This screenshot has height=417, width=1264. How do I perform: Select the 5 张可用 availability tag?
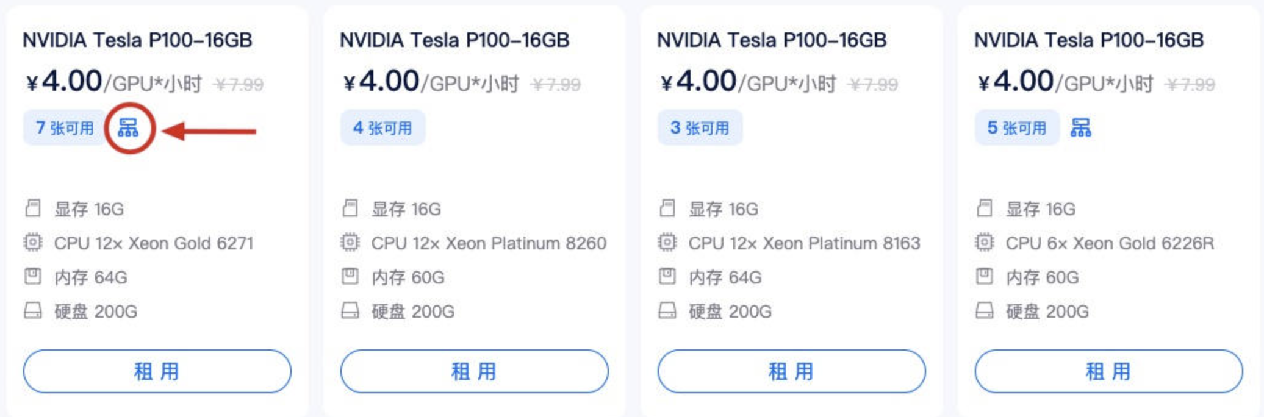pos(1017,128)
